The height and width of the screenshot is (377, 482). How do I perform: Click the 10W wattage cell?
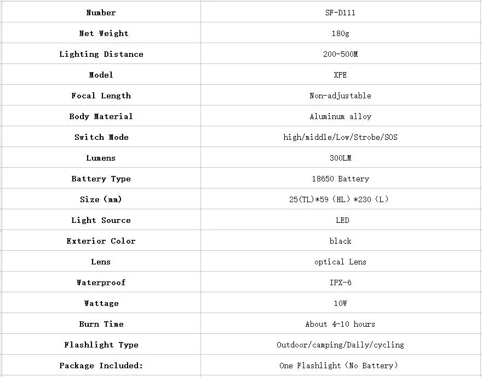click(x=341, y=303)
